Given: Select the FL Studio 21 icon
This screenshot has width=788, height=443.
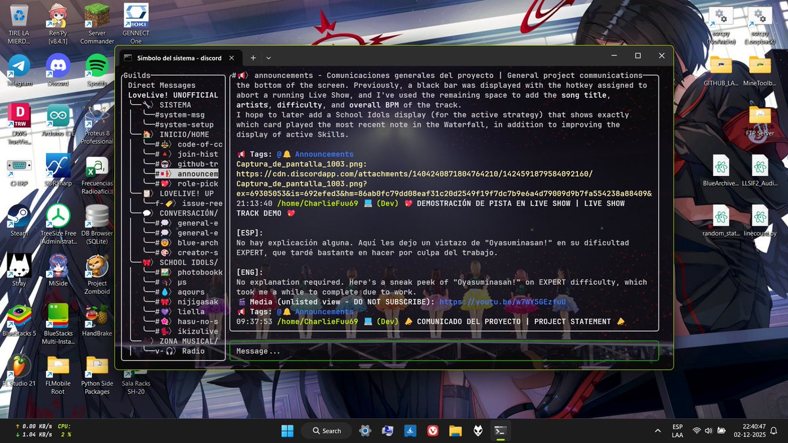Looking at the screenshot, I should 19,371.
